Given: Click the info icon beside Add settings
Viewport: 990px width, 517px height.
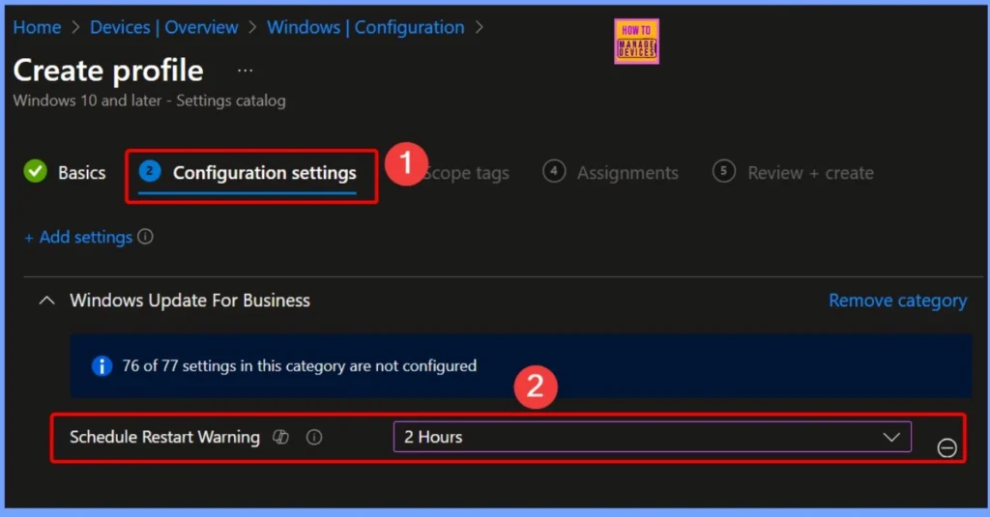Looking at the screenshot, I should [x=145, y=237].
